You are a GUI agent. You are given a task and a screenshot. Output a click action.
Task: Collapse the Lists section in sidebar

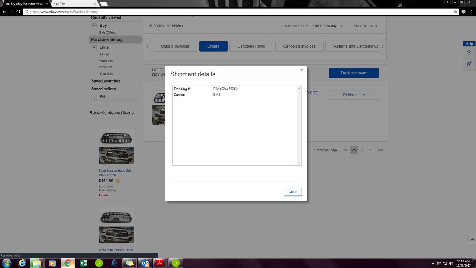tap(94, 48)
